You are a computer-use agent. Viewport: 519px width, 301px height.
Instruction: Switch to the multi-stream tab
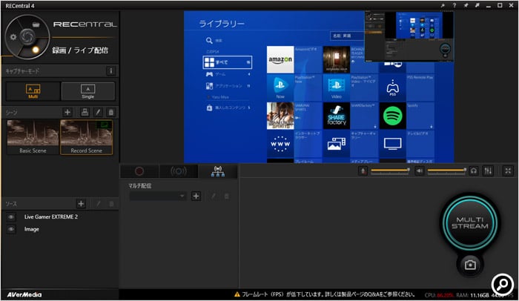pyautogui.click(x=218, y=171)
